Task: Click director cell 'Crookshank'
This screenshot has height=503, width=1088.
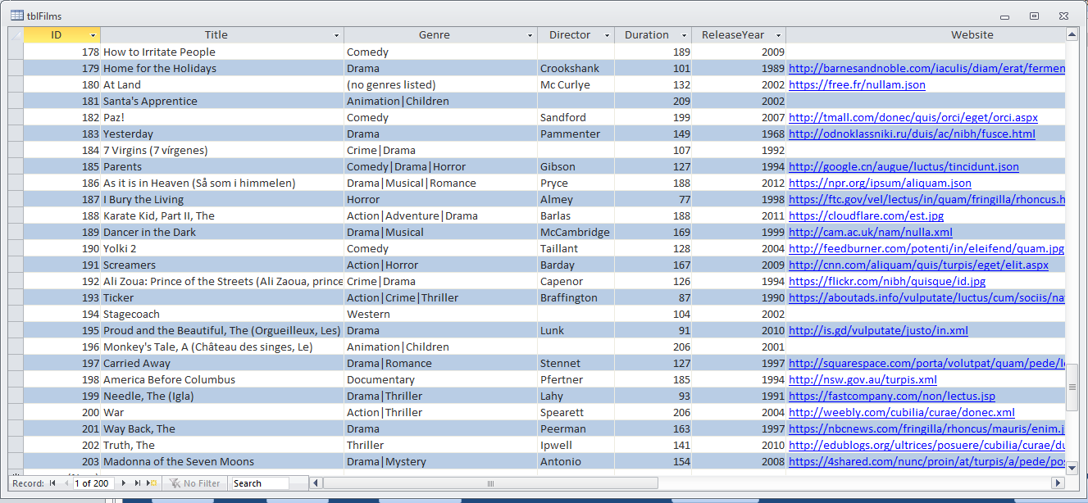Action: pyautogui.click(x=576, y=68)
